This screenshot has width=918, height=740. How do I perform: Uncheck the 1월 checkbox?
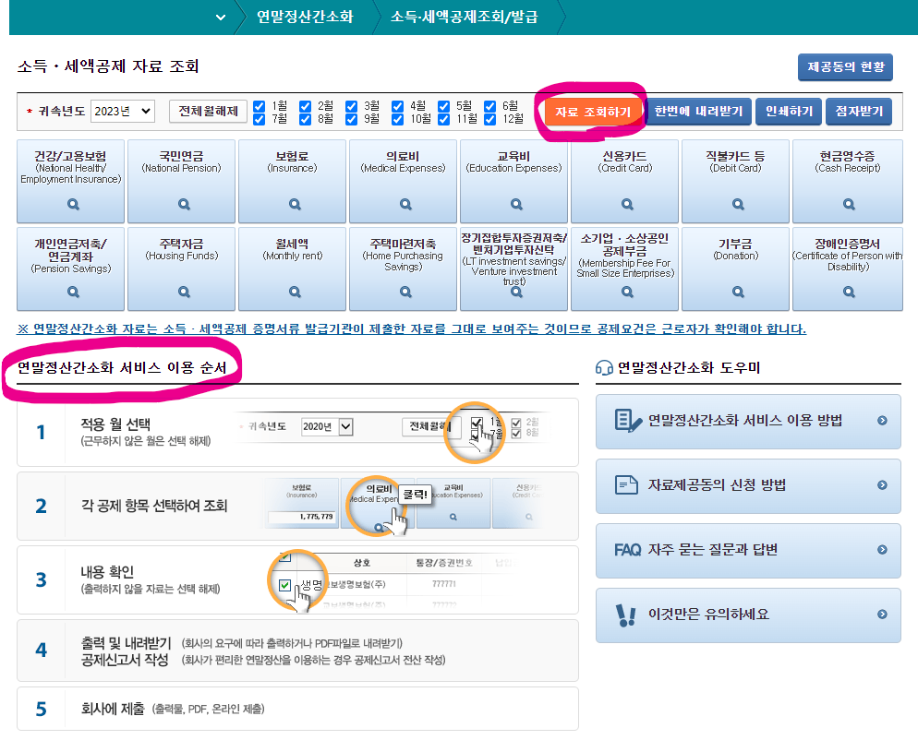coord(260,106)
